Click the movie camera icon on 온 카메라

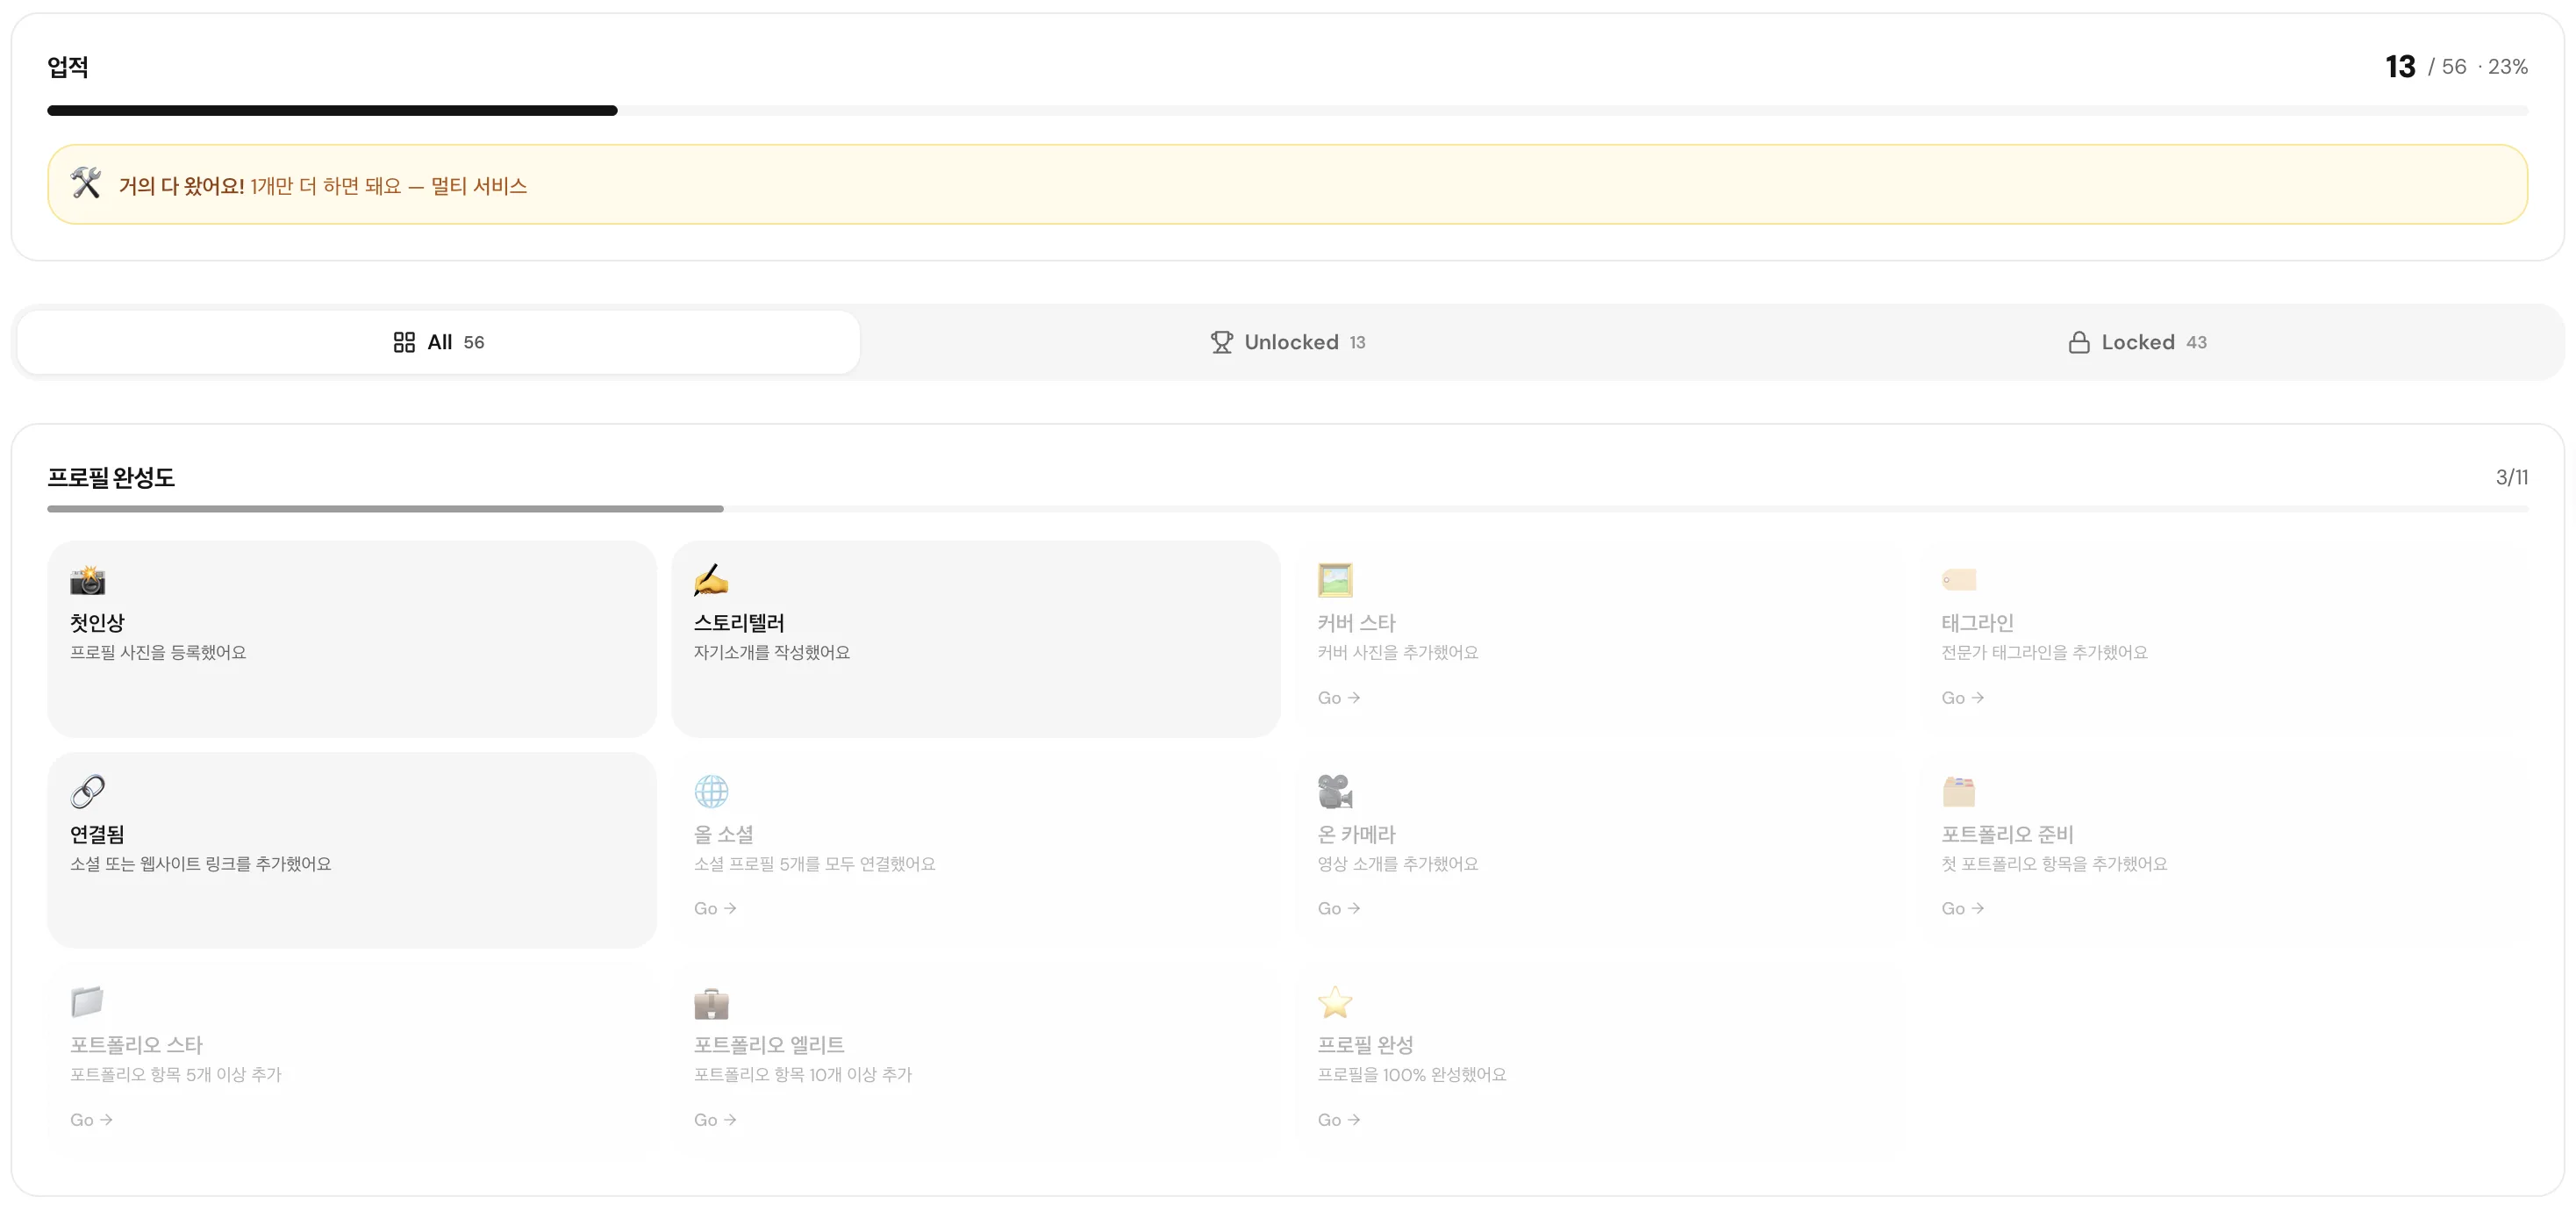coord(1335,791)
